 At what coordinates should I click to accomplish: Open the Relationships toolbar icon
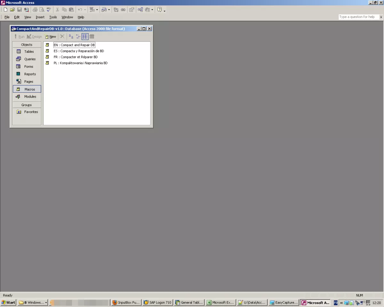coord(140,10)
